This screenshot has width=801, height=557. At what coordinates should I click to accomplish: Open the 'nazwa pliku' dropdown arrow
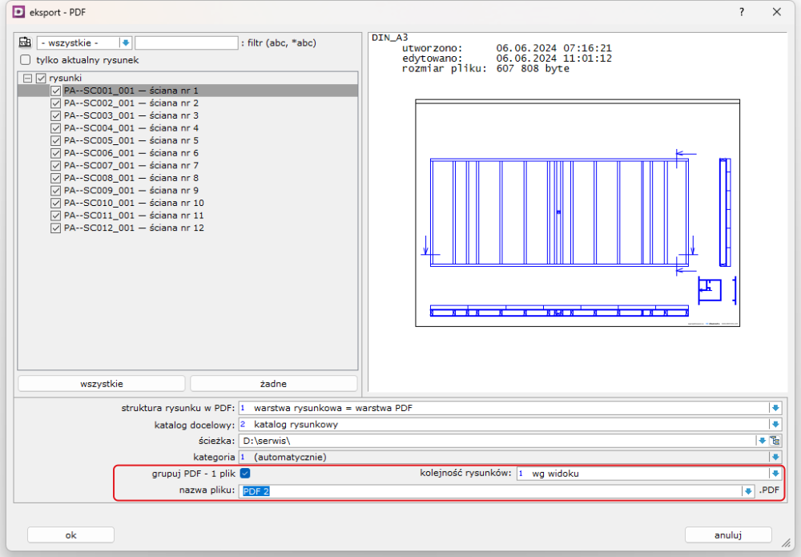(x=748, y=491)
